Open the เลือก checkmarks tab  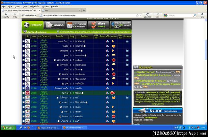coord(98,25)
